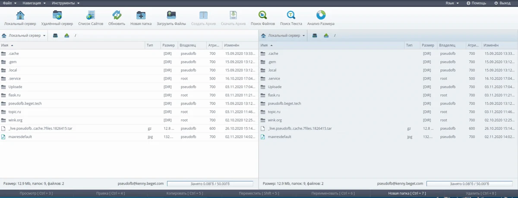
Task: Launch Поиск Файлов search tool
Action: pyautogui.click(x=262, y=16)
